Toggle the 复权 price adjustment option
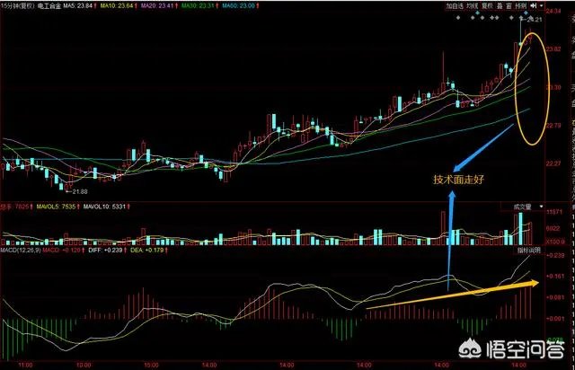575x370 pixels. pos(487,6)
